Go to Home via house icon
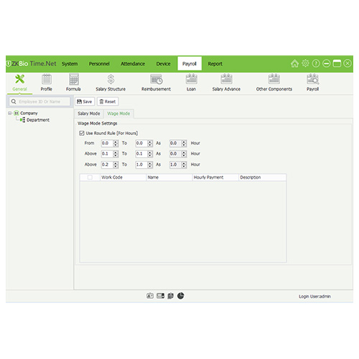Screen dimensions: 359x359 294,64
